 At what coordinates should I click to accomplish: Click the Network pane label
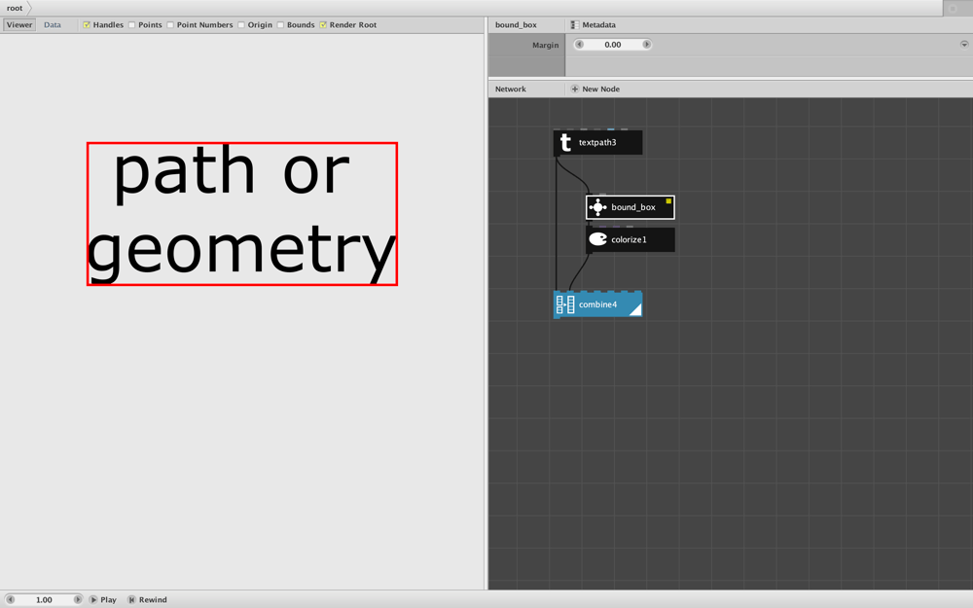(510, 89)
